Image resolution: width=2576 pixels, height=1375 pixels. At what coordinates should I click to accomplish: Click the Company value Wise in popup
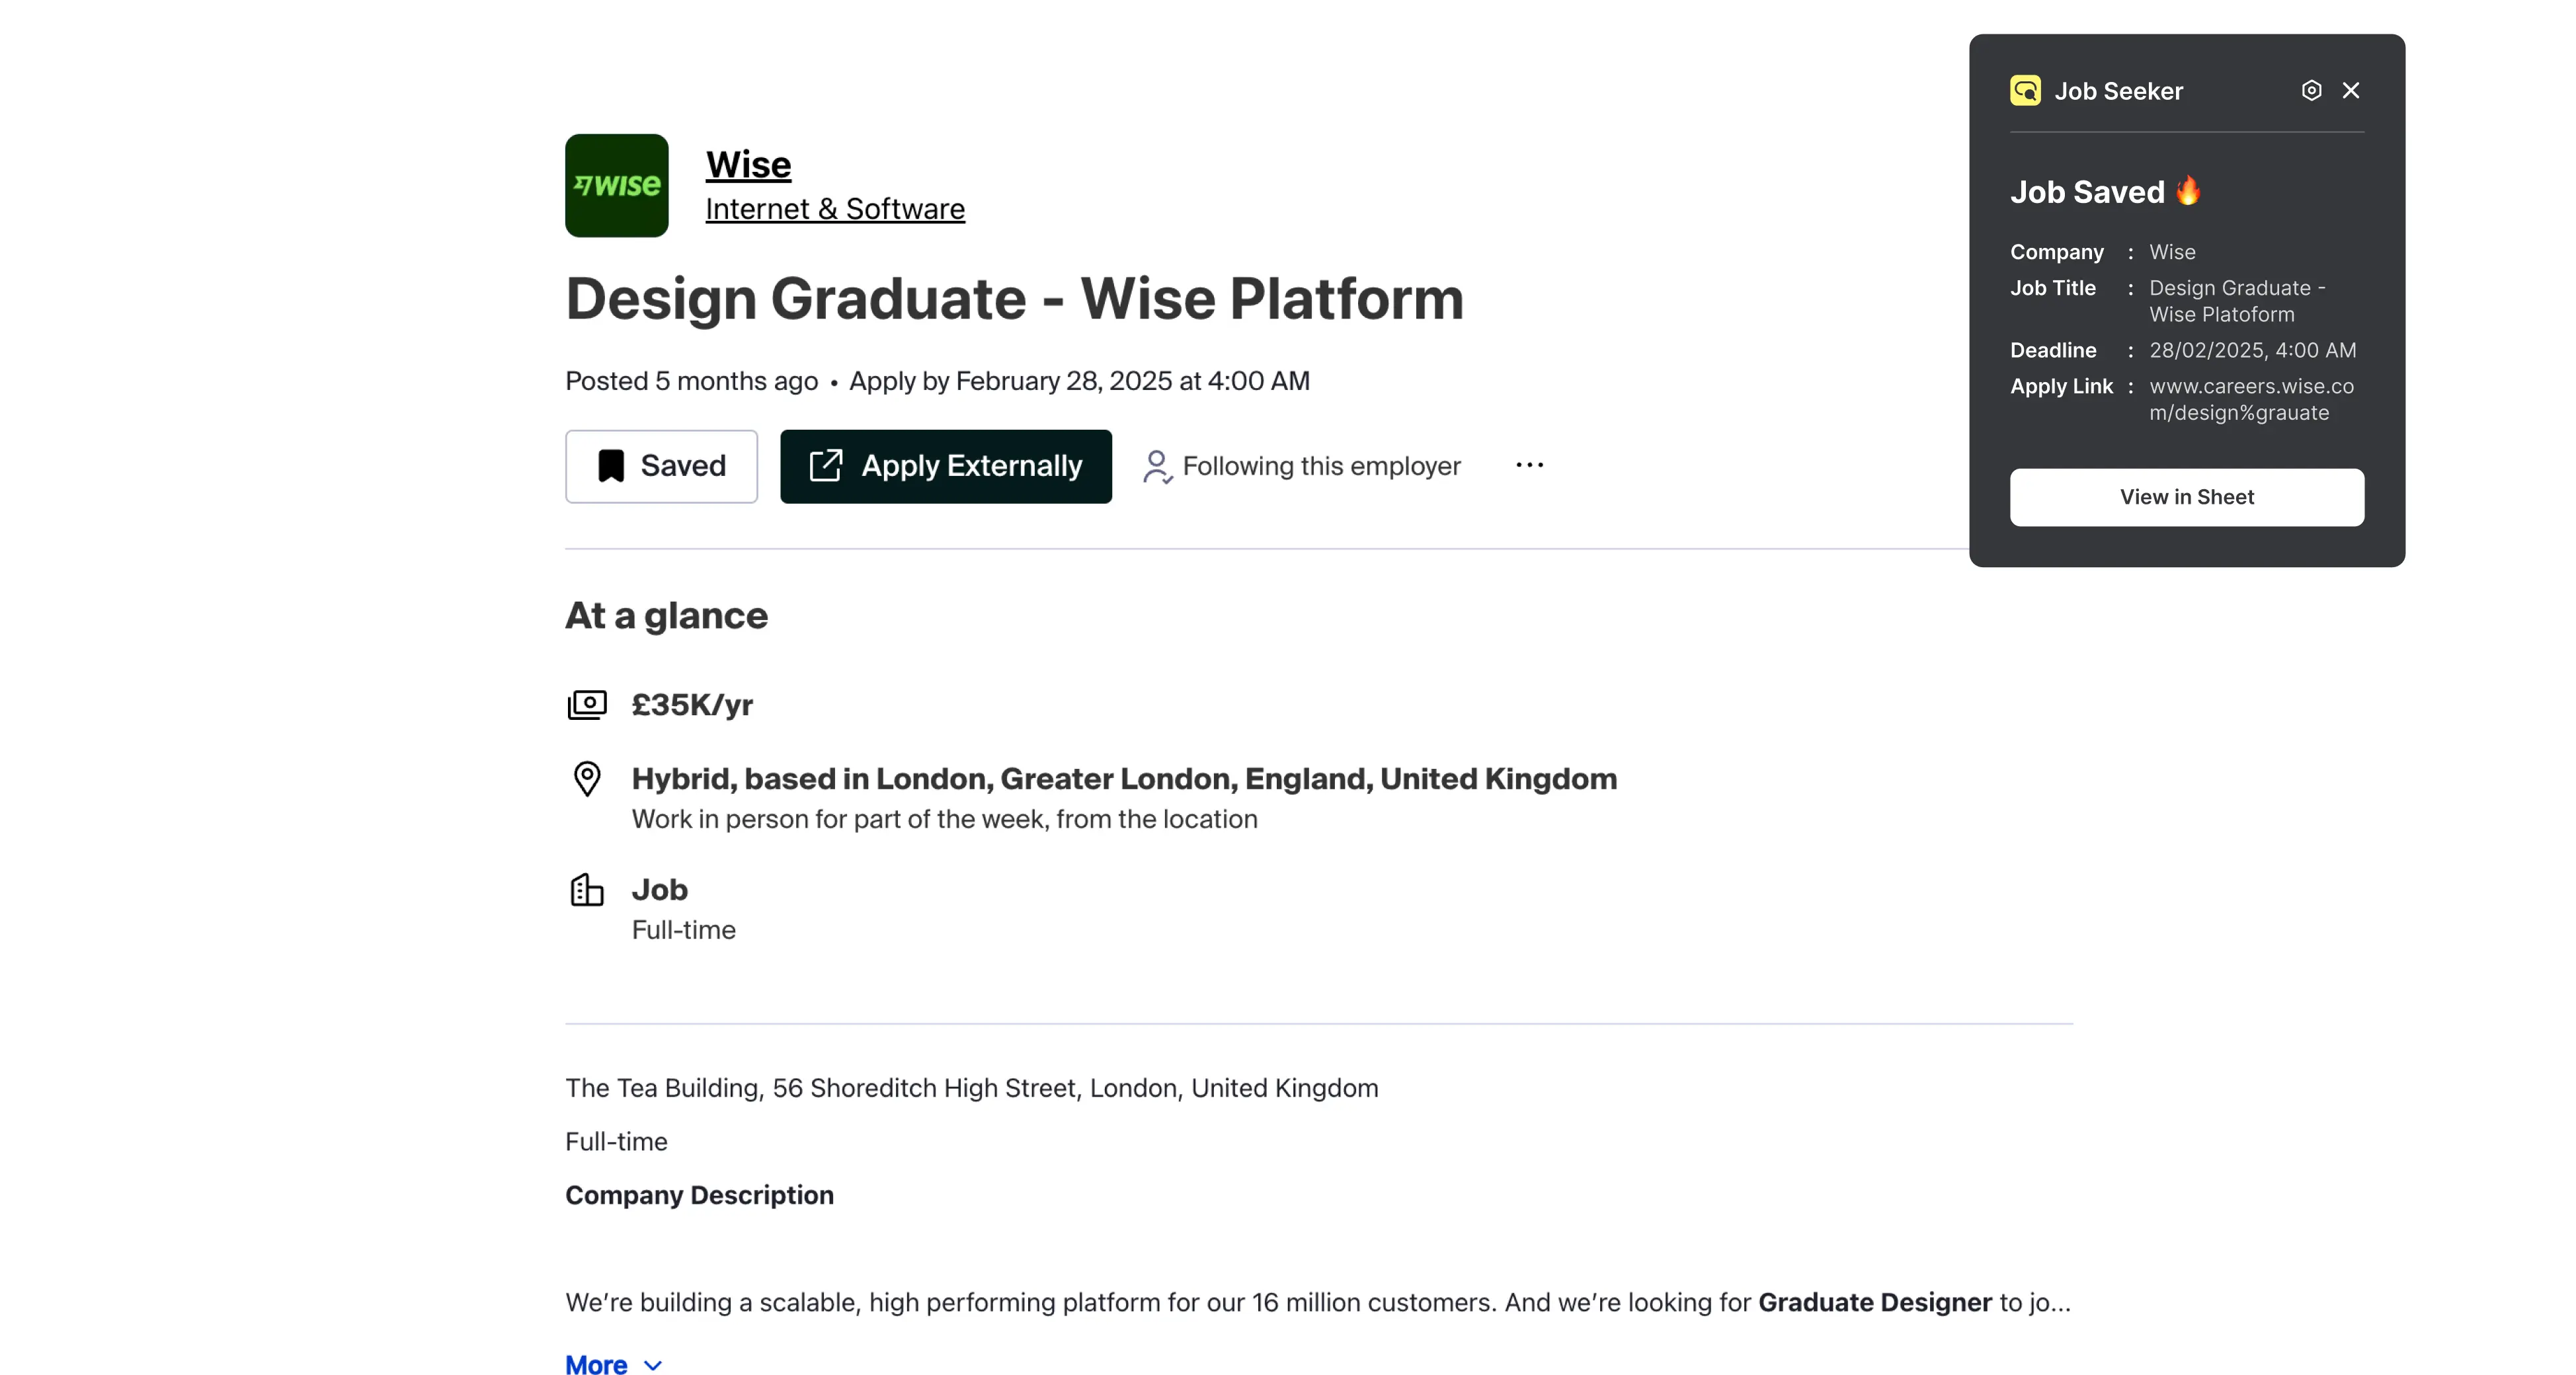tap(2172, 252)
